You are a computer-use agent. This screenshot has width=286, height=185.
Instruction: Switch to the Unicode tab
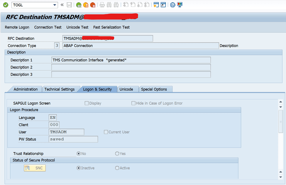[x=126, y=89]
